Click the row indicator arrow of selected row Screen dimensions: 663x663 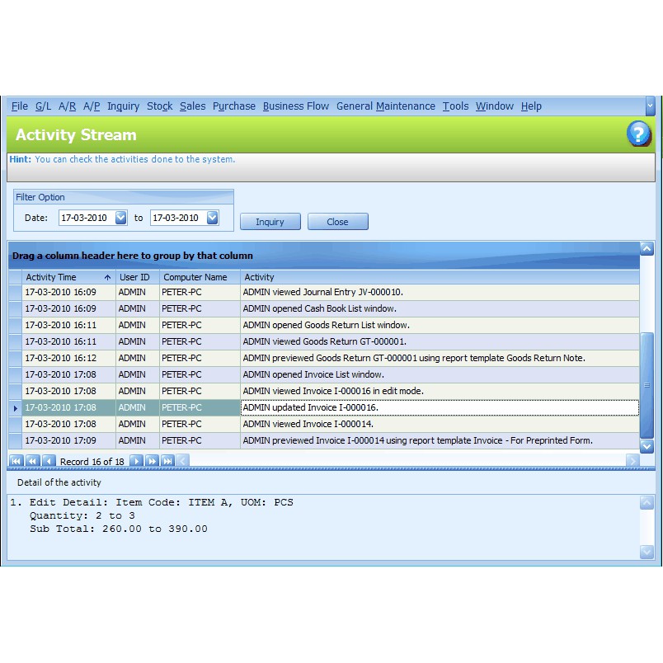[x=16, y=407]
